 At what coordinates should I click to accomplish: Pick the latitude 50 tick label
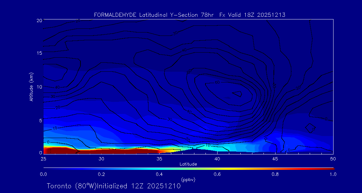[333, 158]
